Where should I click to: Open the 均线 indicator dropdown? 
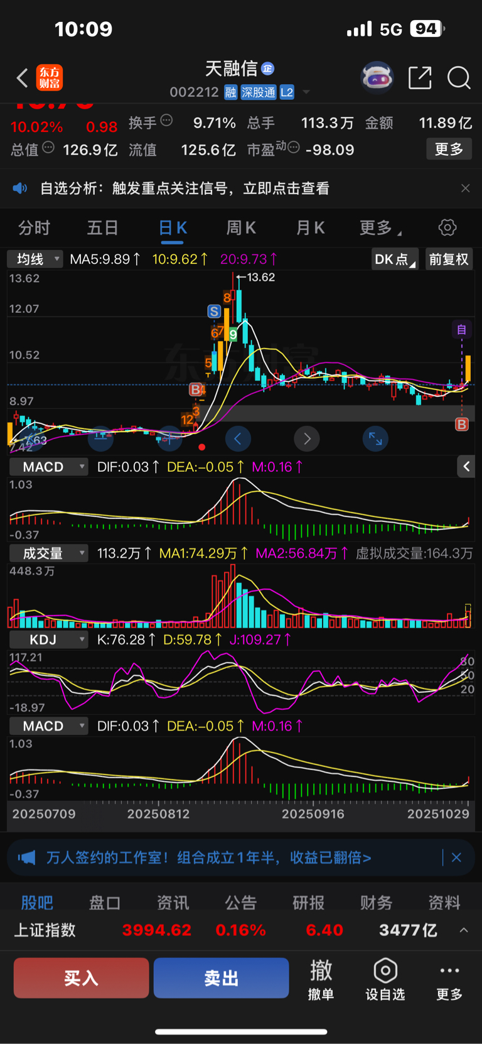click(35, 259)
